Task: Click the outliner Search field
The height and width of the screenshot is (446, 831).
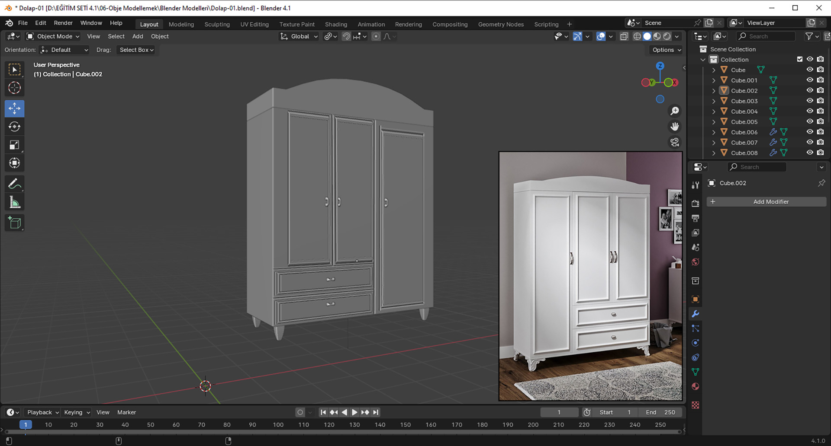Action: point(766,36)
